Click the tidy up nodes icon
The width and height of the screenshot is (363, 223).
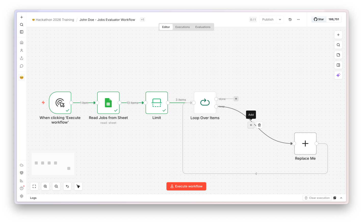click(78, 186)
